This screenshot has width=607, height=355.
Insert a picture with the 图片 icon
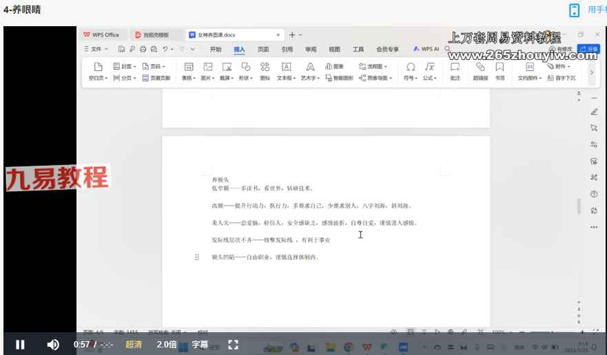208,72
